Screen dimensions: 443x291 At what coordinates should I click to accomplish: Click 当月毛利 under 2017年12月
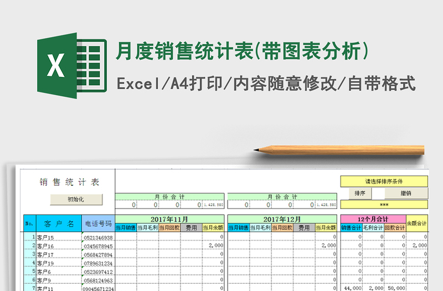point(260,227)
